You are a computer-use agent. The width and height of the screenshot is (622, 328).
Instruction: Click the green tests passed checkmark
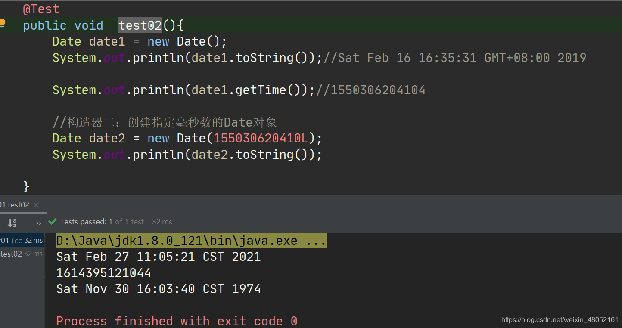click(53, 222)
